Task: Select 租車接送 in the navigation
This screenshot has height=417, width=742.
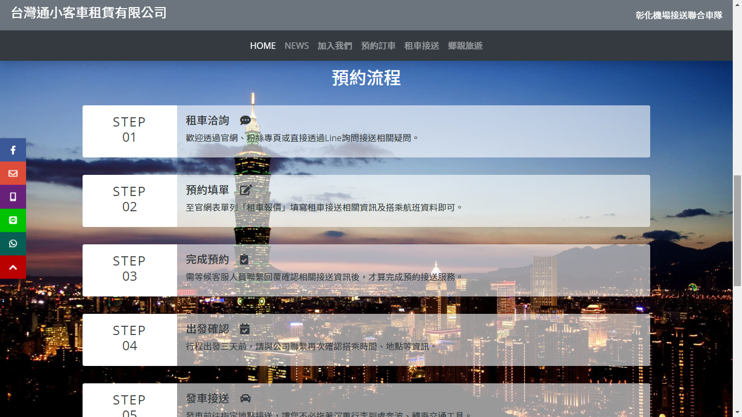Action: point(422,46)
